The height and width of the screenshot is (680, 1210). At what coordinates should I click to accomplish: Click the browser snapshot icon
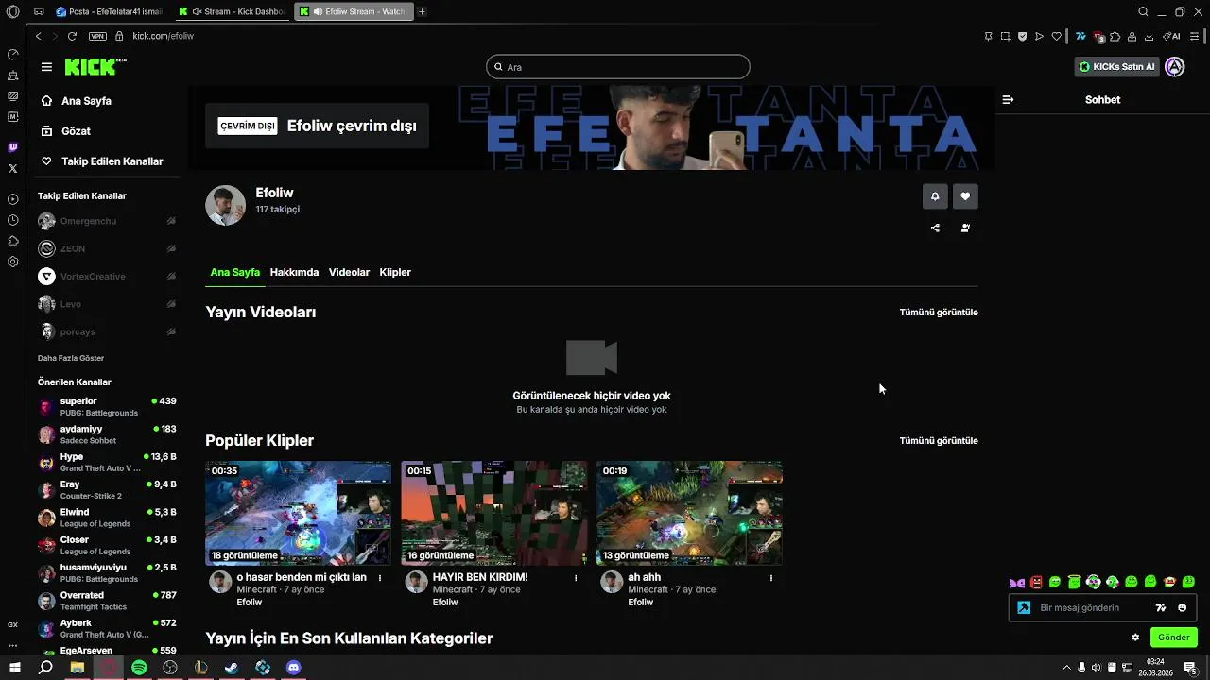(1005, 36)
